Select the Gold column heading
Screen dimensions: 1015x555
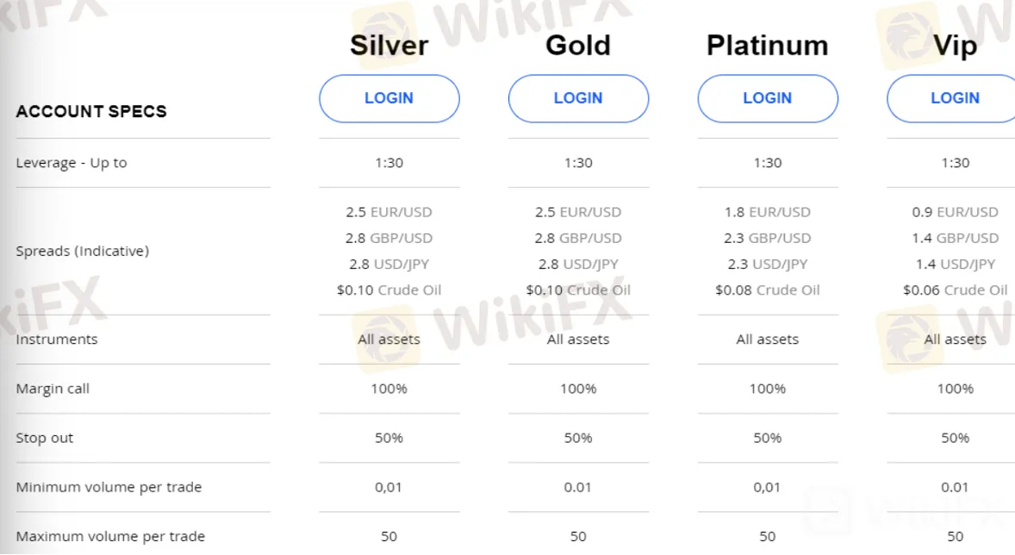point(578,46)
